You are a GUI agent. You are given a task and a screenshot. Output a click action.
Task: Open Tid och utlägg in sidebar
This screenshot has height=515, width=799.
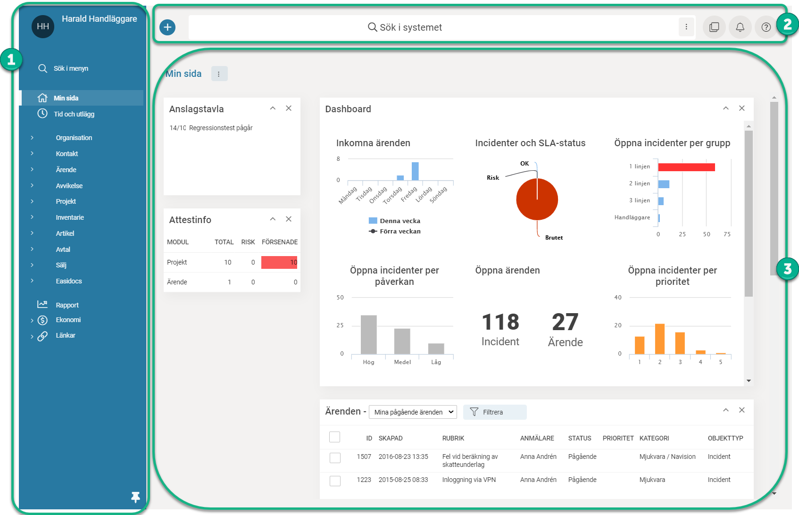click(x=74, y=114)
